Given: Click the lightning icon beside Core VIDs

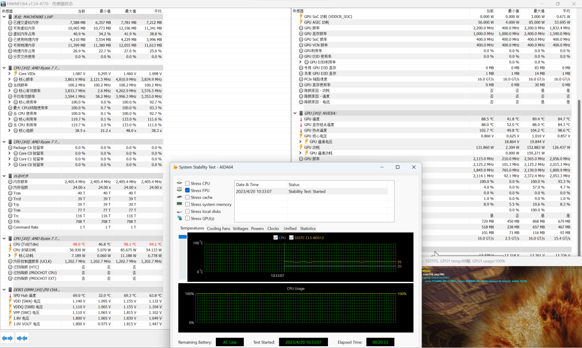Looking at the screenshot, I should (16, 74).
